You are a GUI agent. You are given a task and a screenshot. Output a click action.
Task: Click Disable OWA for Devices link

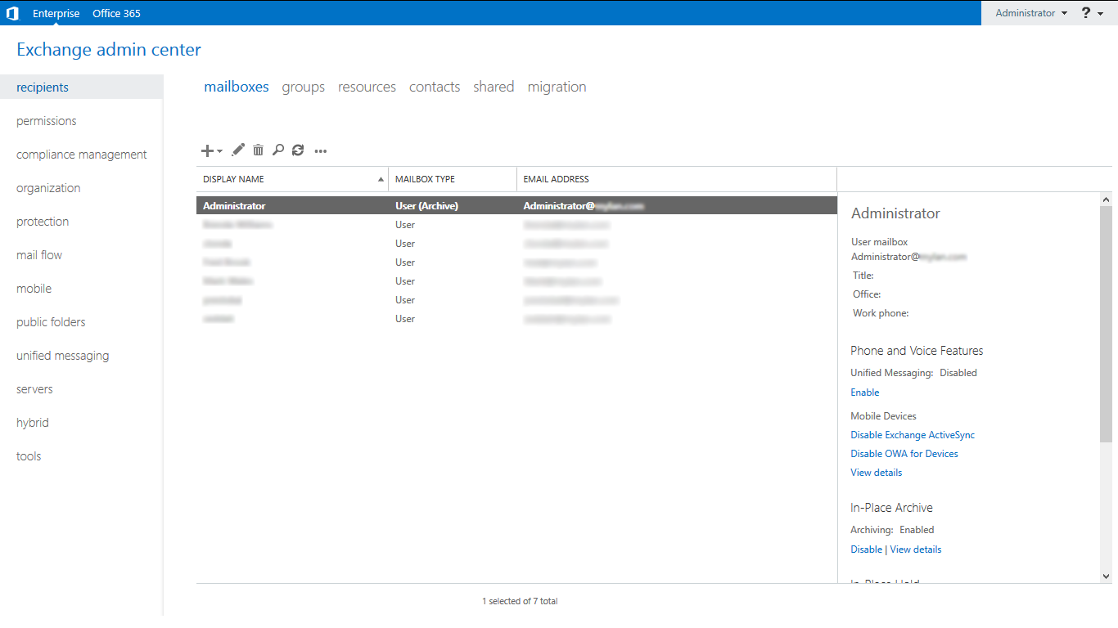904,454
